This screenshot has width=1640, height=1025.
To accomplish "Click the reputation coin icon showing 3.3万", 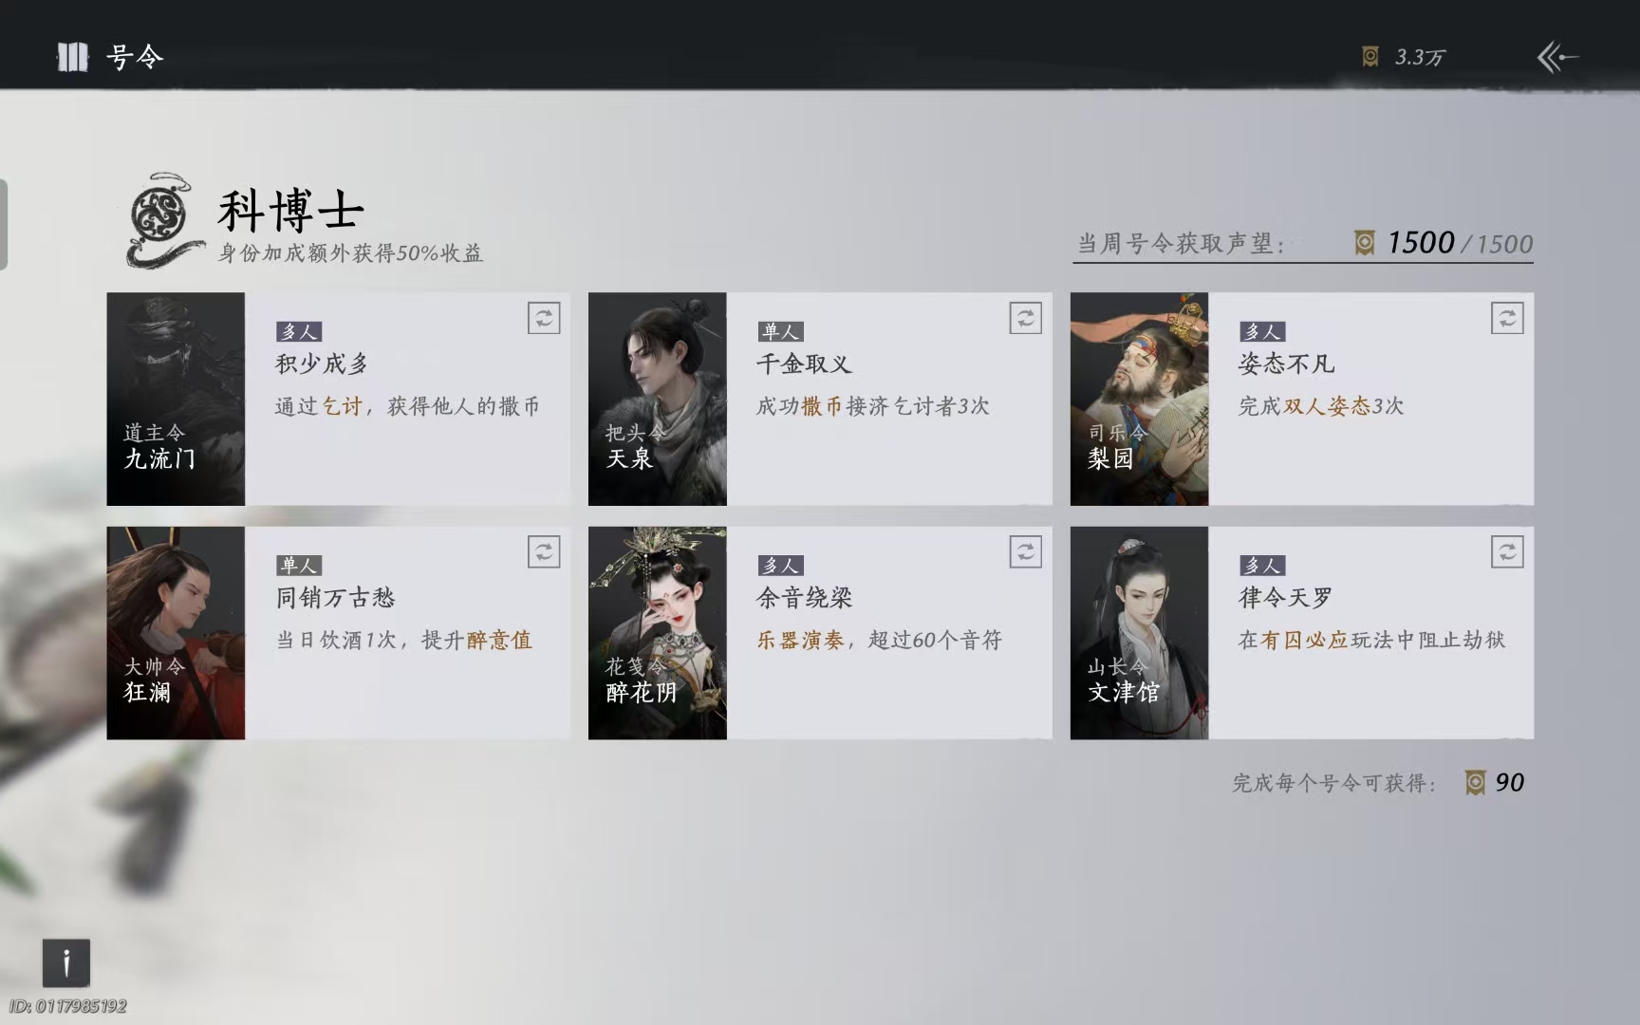I will point(1370,57).
